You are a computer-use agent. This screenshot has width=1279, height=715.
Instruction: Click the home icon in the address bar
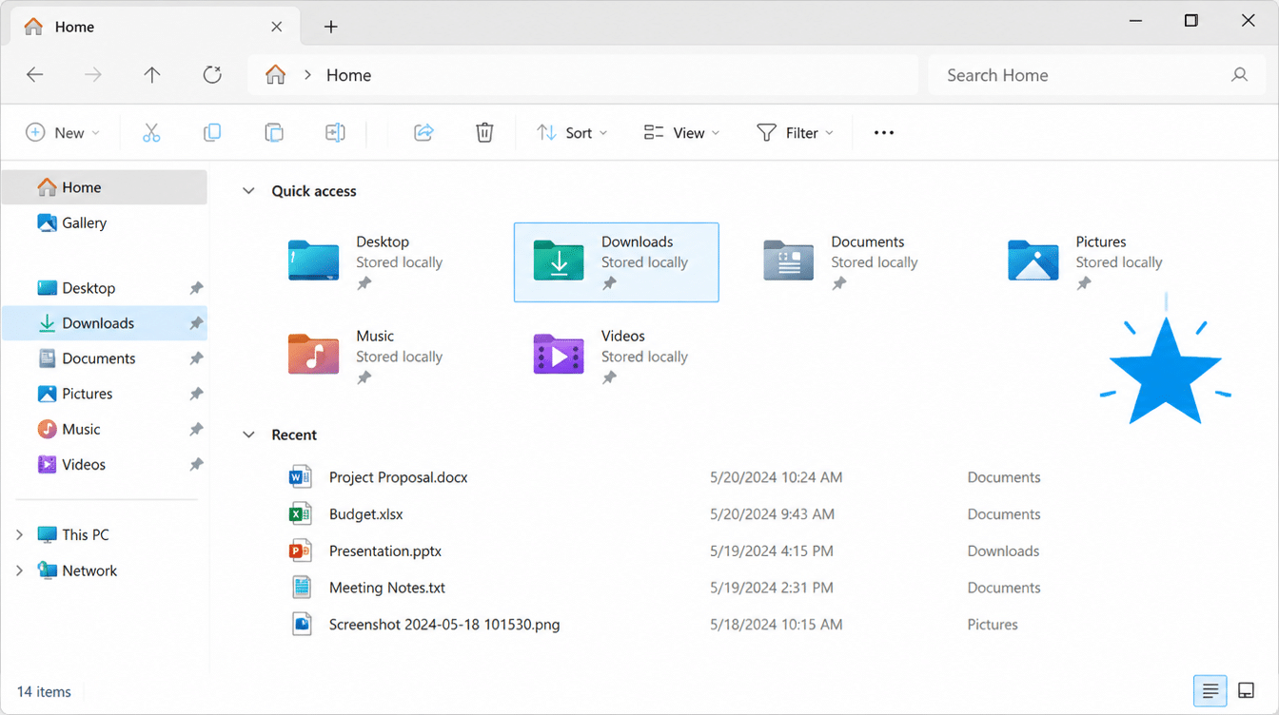coord(276,75)
